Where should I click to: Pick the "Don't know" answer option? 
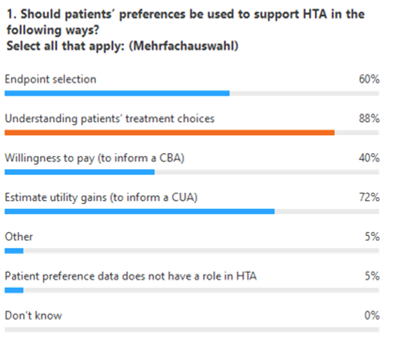(x=33, y=316)
